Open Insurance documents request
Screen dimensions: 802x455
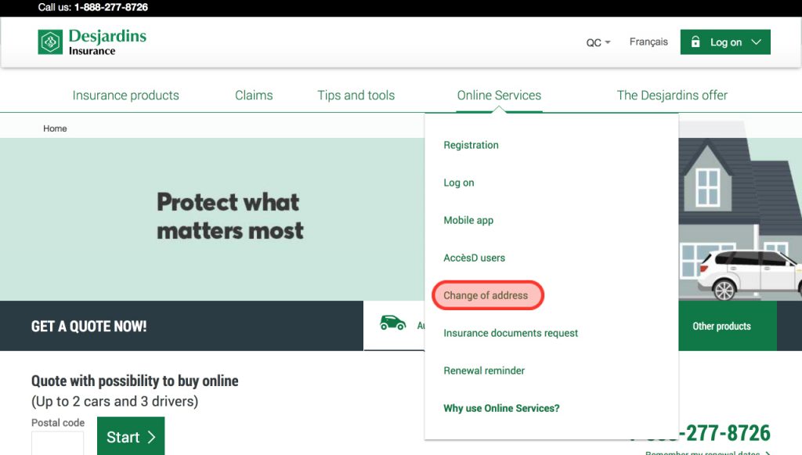tap(511, 334)
